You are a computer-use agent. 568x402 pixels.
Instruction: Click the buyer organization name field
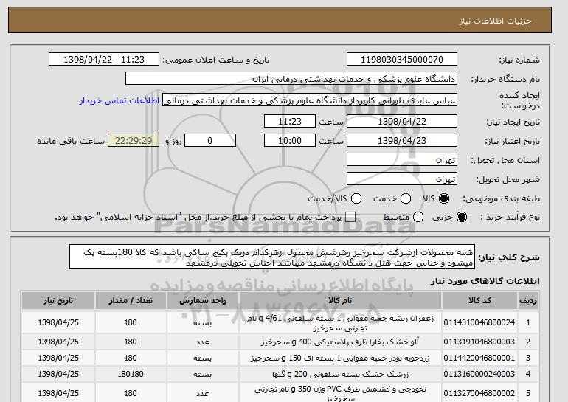pos(291,79)
